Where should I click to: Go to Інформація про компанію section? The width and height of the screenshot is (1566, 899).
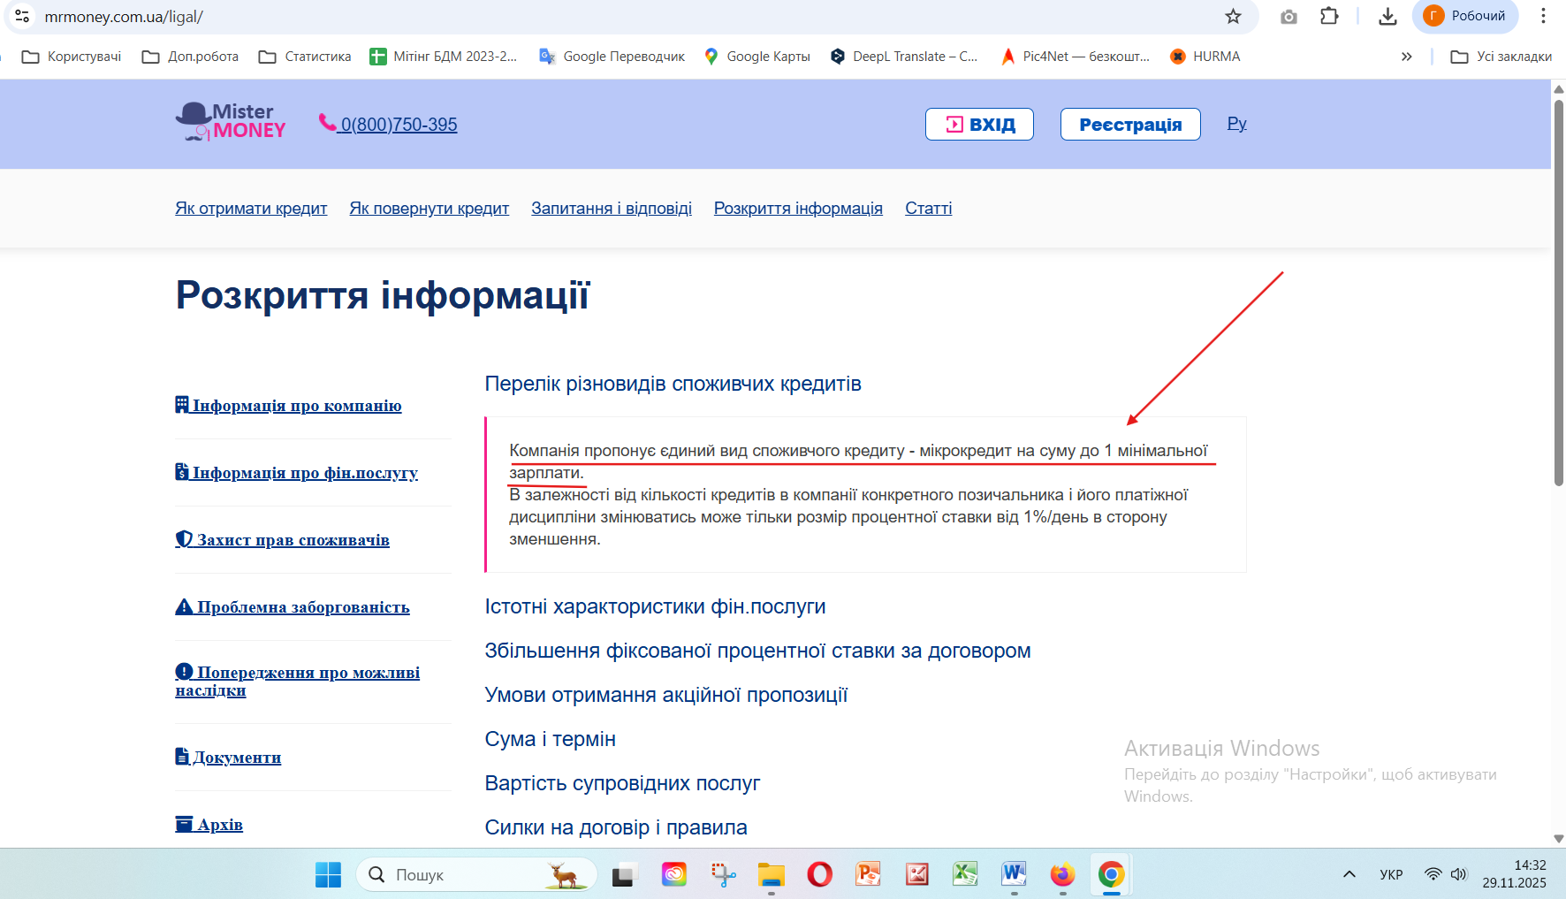pyautogui.click(x=288, y=406)
